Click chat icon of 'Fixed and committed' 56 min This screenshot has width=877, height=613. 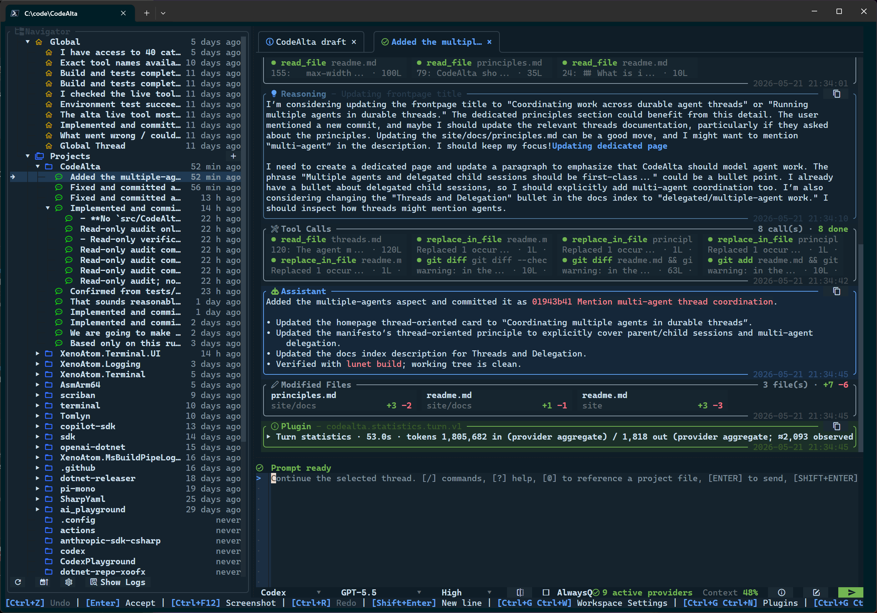pos(59,187)
